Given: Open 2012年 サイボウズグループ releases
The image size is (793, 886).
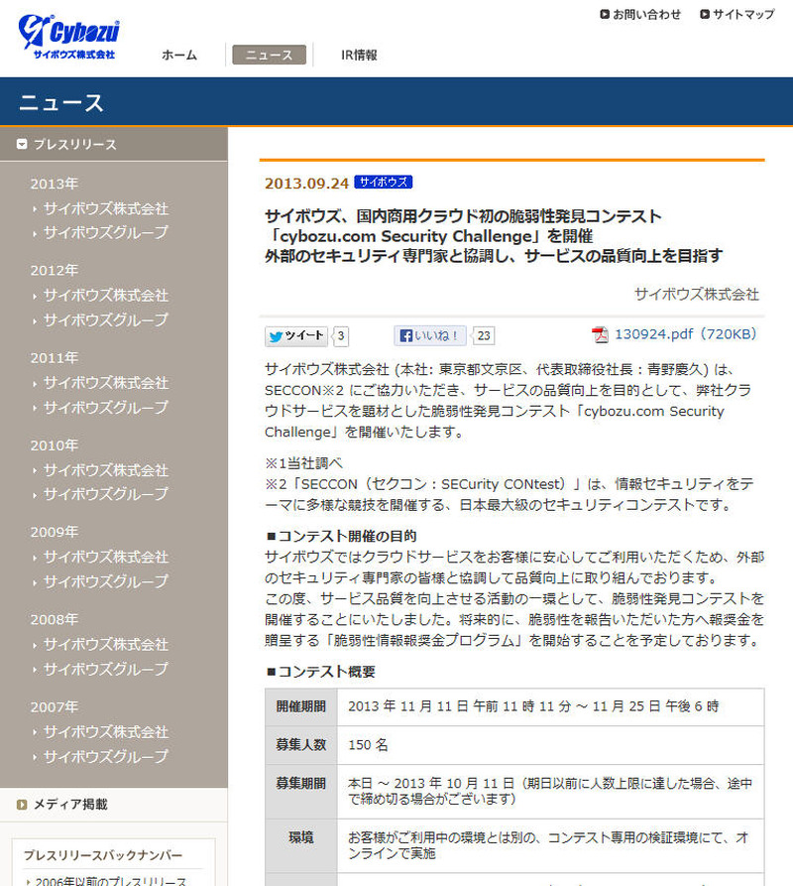Looking at the screenshot, I should (x=105, y=319).
